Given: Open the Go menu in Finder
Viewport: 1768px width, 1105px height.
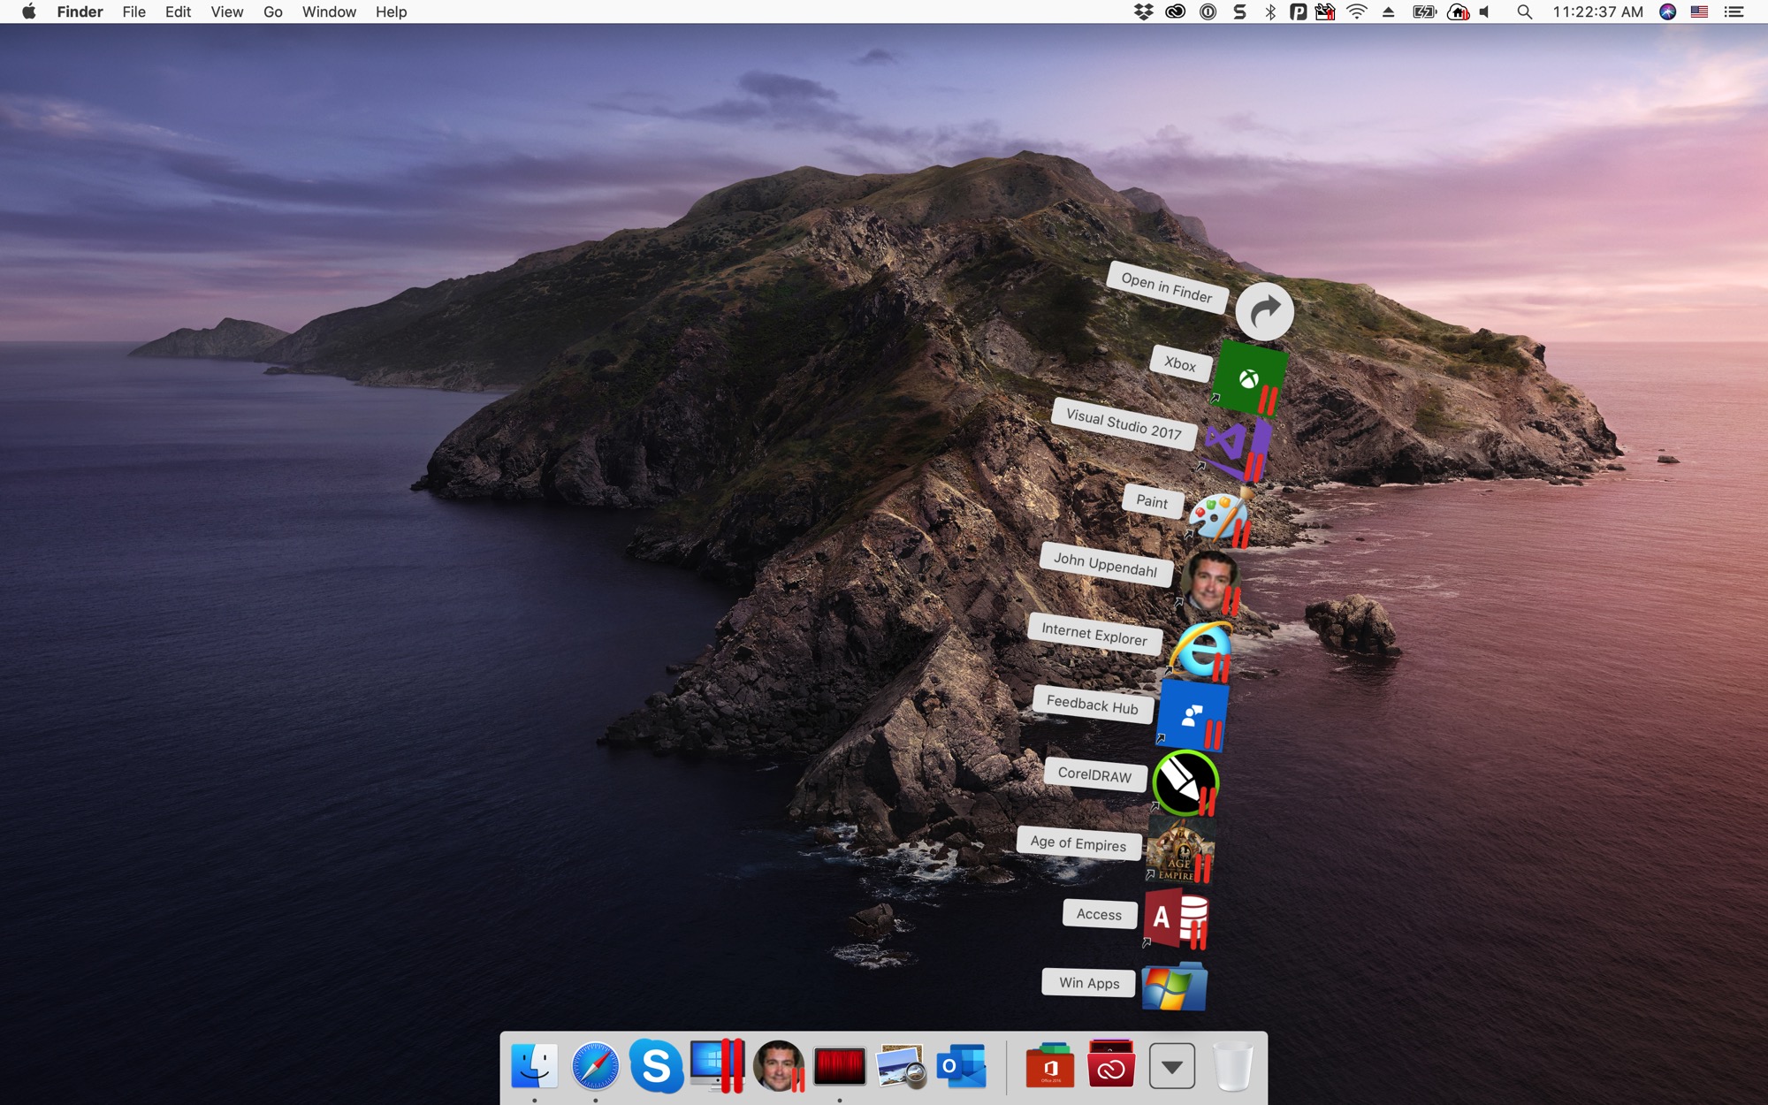Looking at the screenshot, I should [272, 11].
